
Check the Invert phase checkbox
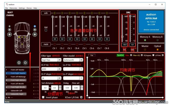click(x=43, y=97)
